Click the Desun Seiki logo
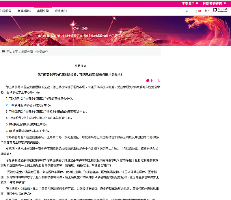 click(x=220, y=10)
